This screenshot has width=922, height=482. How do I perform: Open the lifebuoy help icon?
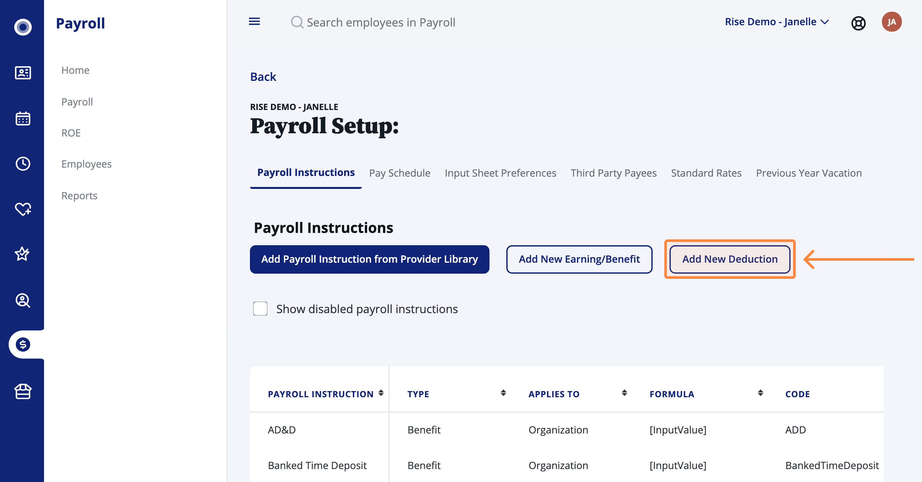click(x=858, y=23)
